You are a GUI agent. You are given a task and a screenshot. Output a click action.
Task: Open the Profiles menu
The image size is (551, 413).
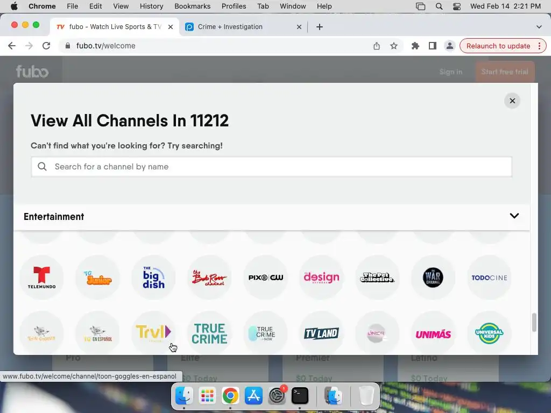[x=234, y=6]
